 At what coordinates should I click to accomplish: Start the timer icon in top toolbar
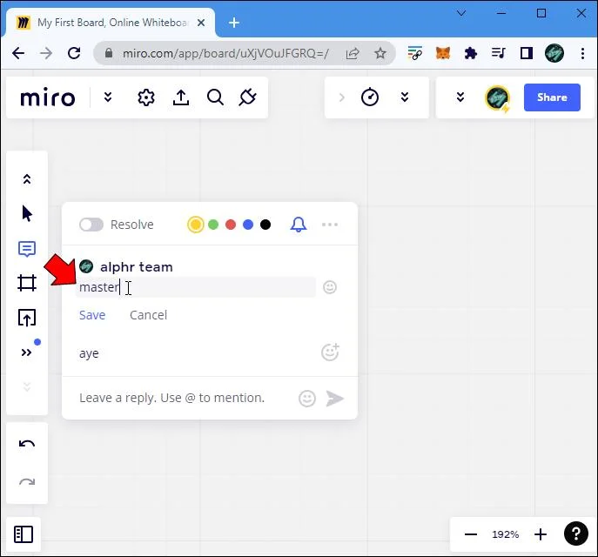coord(370,97)
